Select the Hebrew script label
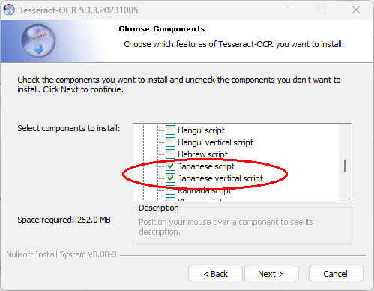 click(x=202, y=154)
